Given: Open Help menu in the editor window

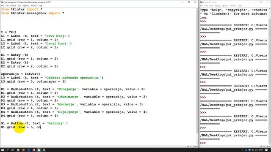Looking at the screenshot, I should tap(41, 5).
